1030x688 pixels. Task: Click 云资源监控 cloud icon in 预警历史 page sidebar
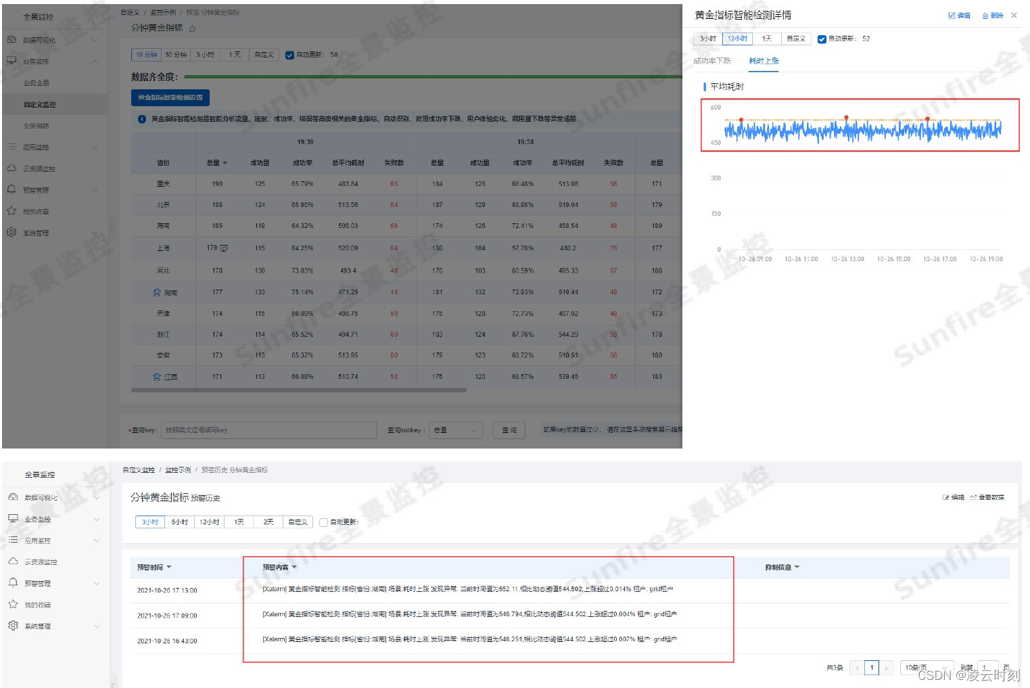(x=13, y=561)
